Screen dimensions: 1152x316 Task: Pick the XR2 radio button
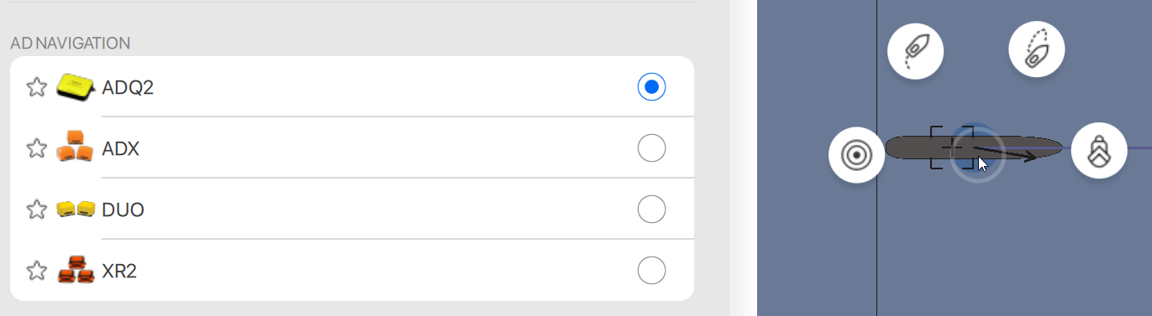pos(651,271)
